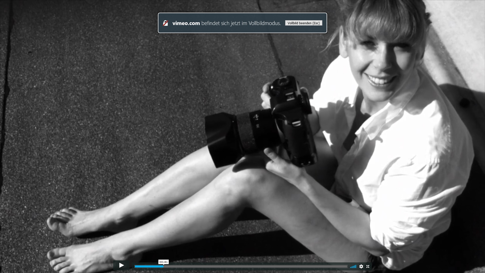
Task: Click the vimeo.com domain text
Action: click(186, 23)
